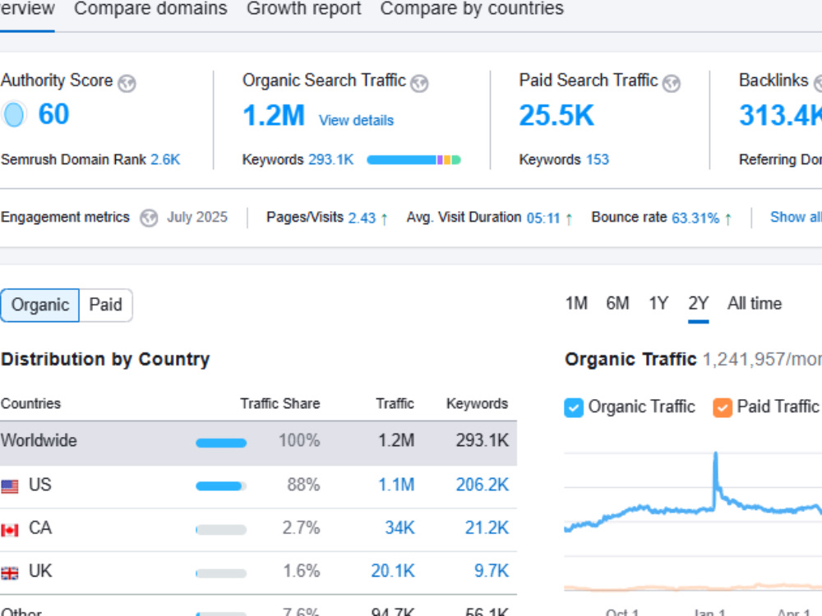Click the Traffic column header
The height and width of the screenshot is (616, 822).
(395, 403)
